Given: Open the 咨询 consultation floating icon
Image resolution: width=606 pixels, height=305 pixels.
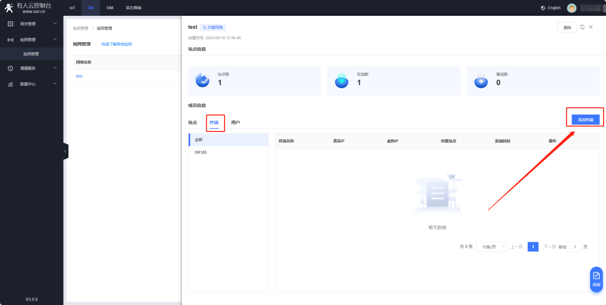Looking at the screenshot, I should (x=596, y=279).
